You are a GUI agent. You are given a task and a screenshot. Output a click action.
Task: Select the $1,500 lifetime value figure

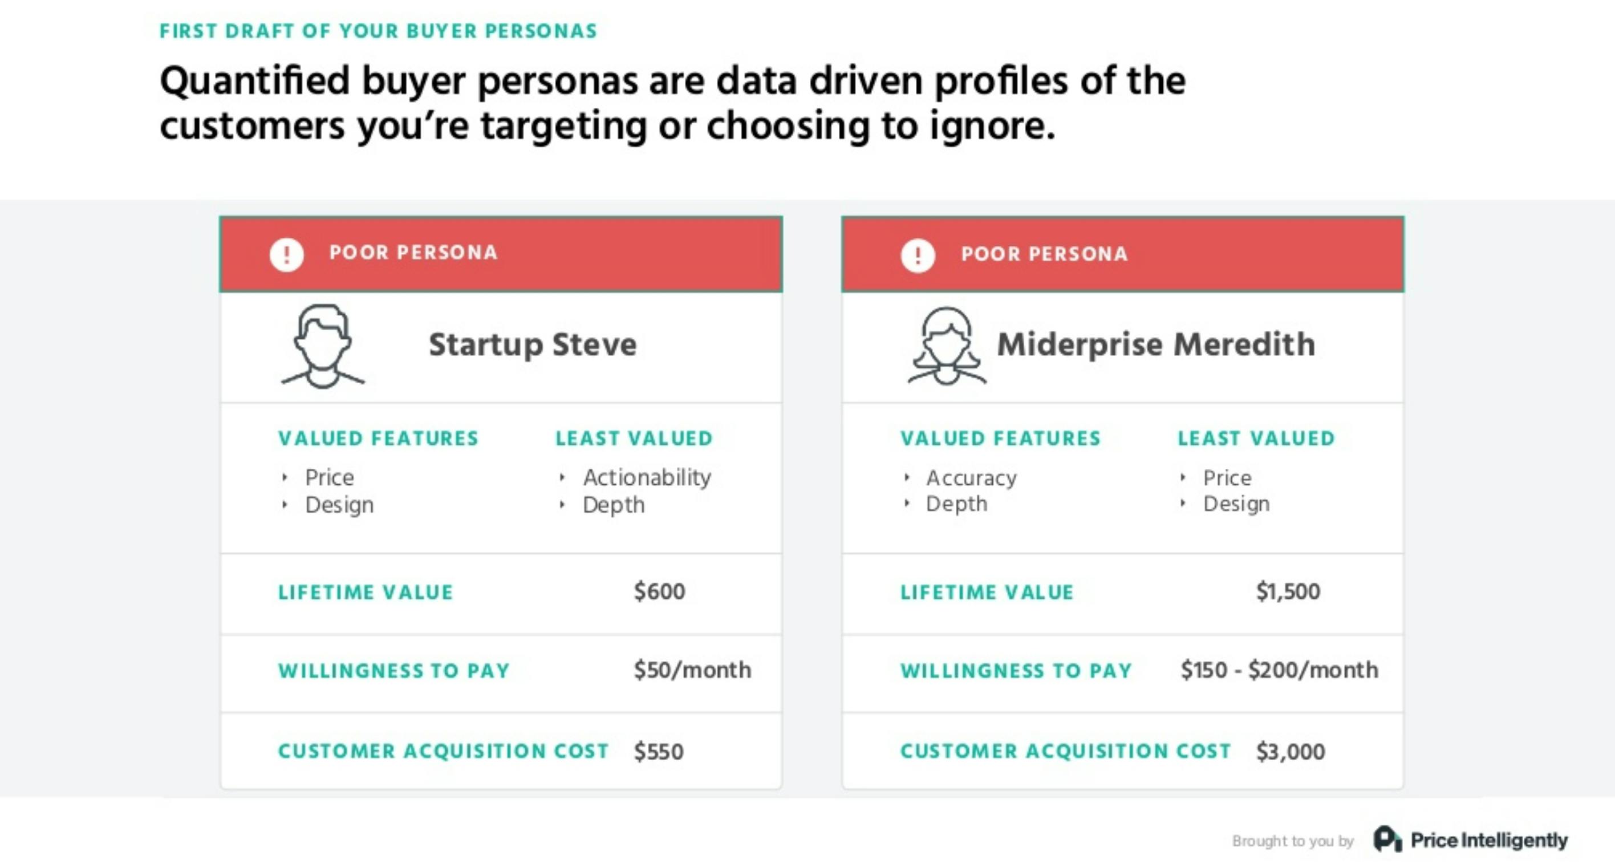point(1288,591)
